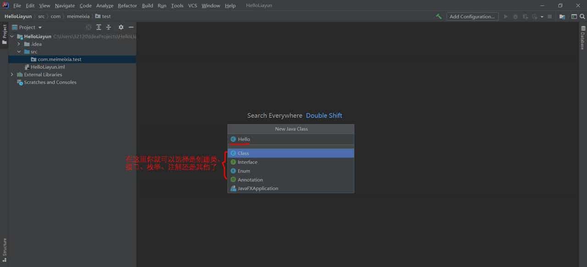
Task: Select Annotation in the New Java Class list
Action: (x=250, y=180)
